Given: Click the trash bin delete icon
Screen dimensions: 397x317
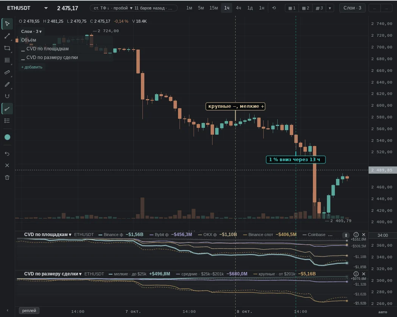Looking at the screenshot, I should tap(7, 177).
